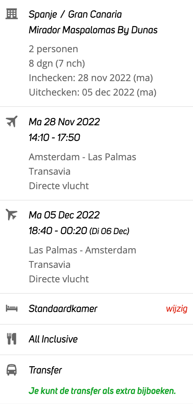
Task: Click the hotel building icon
Action: [12, 14]
